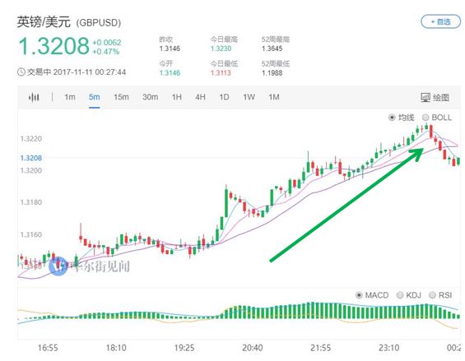Click the +0.0062 change value
Image resolution: width=465 pixels, height=361 pixels.
(x=107, y=43)
